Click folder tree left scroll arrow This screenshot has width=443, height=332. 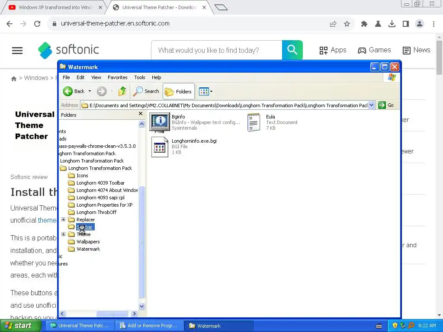tap(62, 314)
